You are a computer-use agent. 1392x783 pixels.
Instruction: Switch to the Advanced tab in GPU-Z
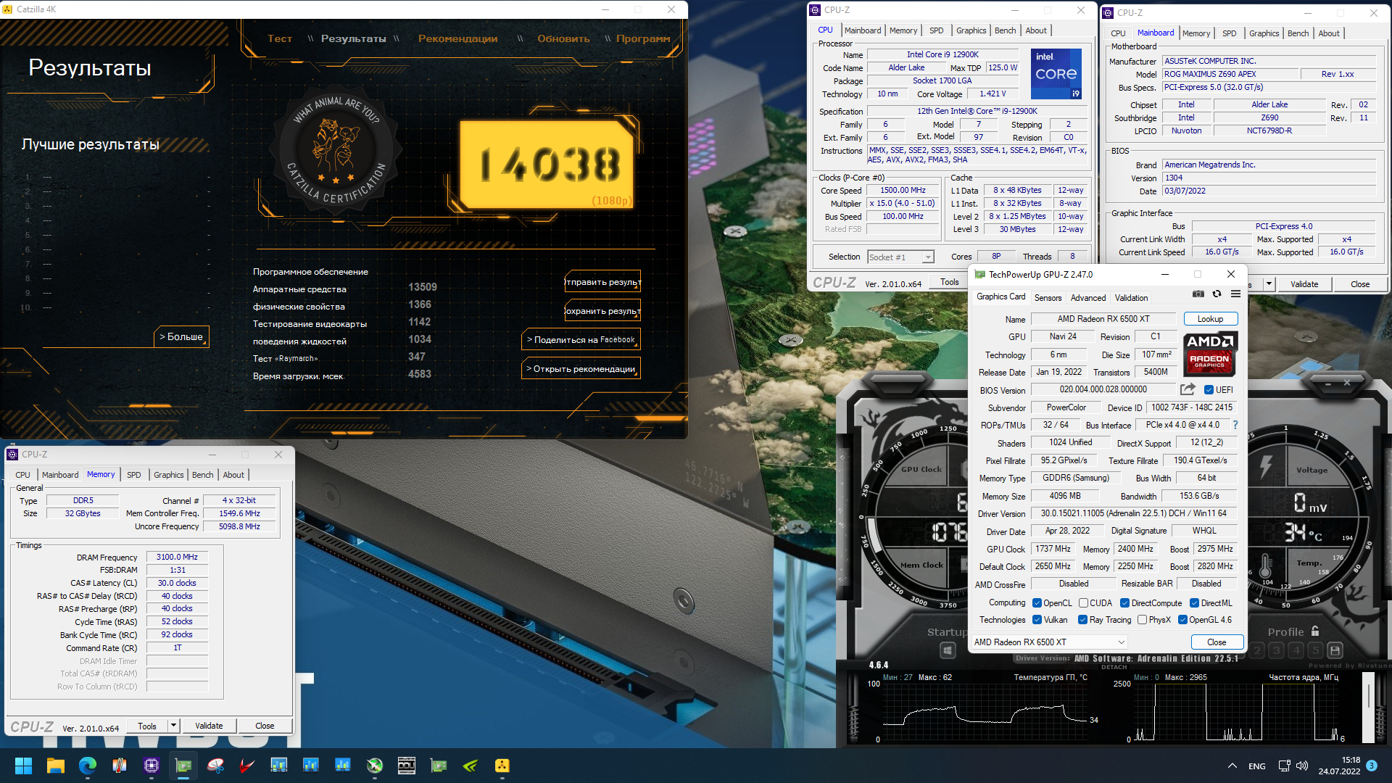pyautogui.click(x=1088, y=298)
